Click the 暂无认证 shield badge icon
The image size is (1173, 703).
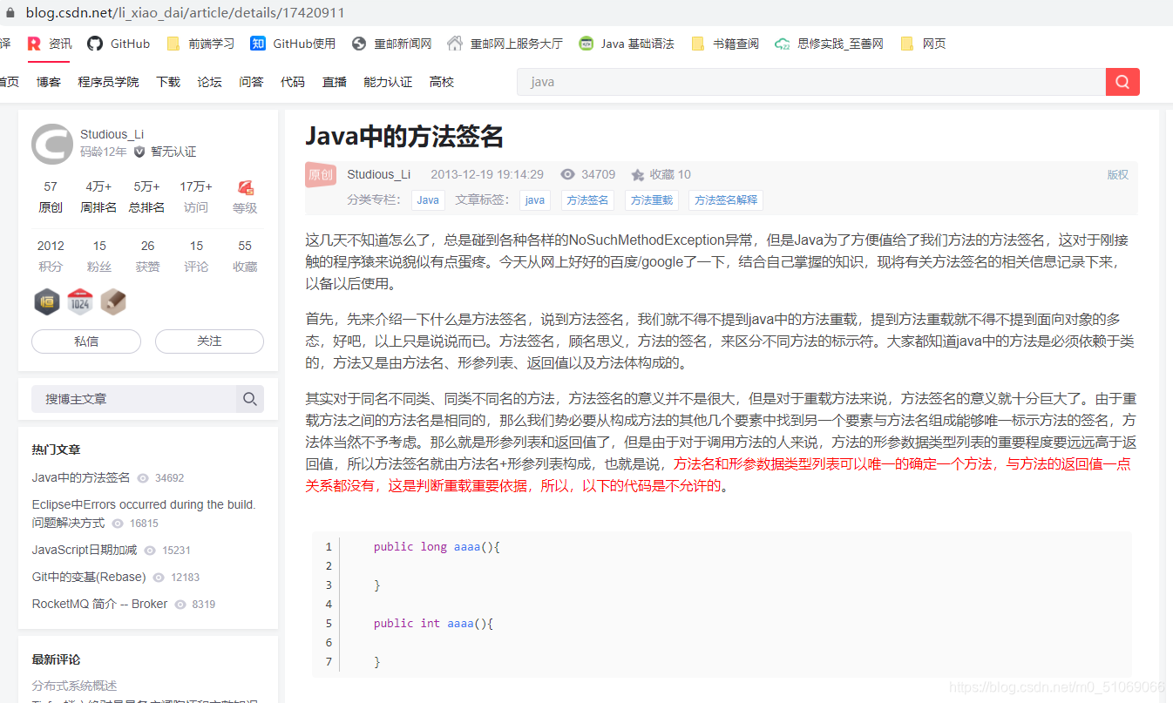[x=139, y=152]
